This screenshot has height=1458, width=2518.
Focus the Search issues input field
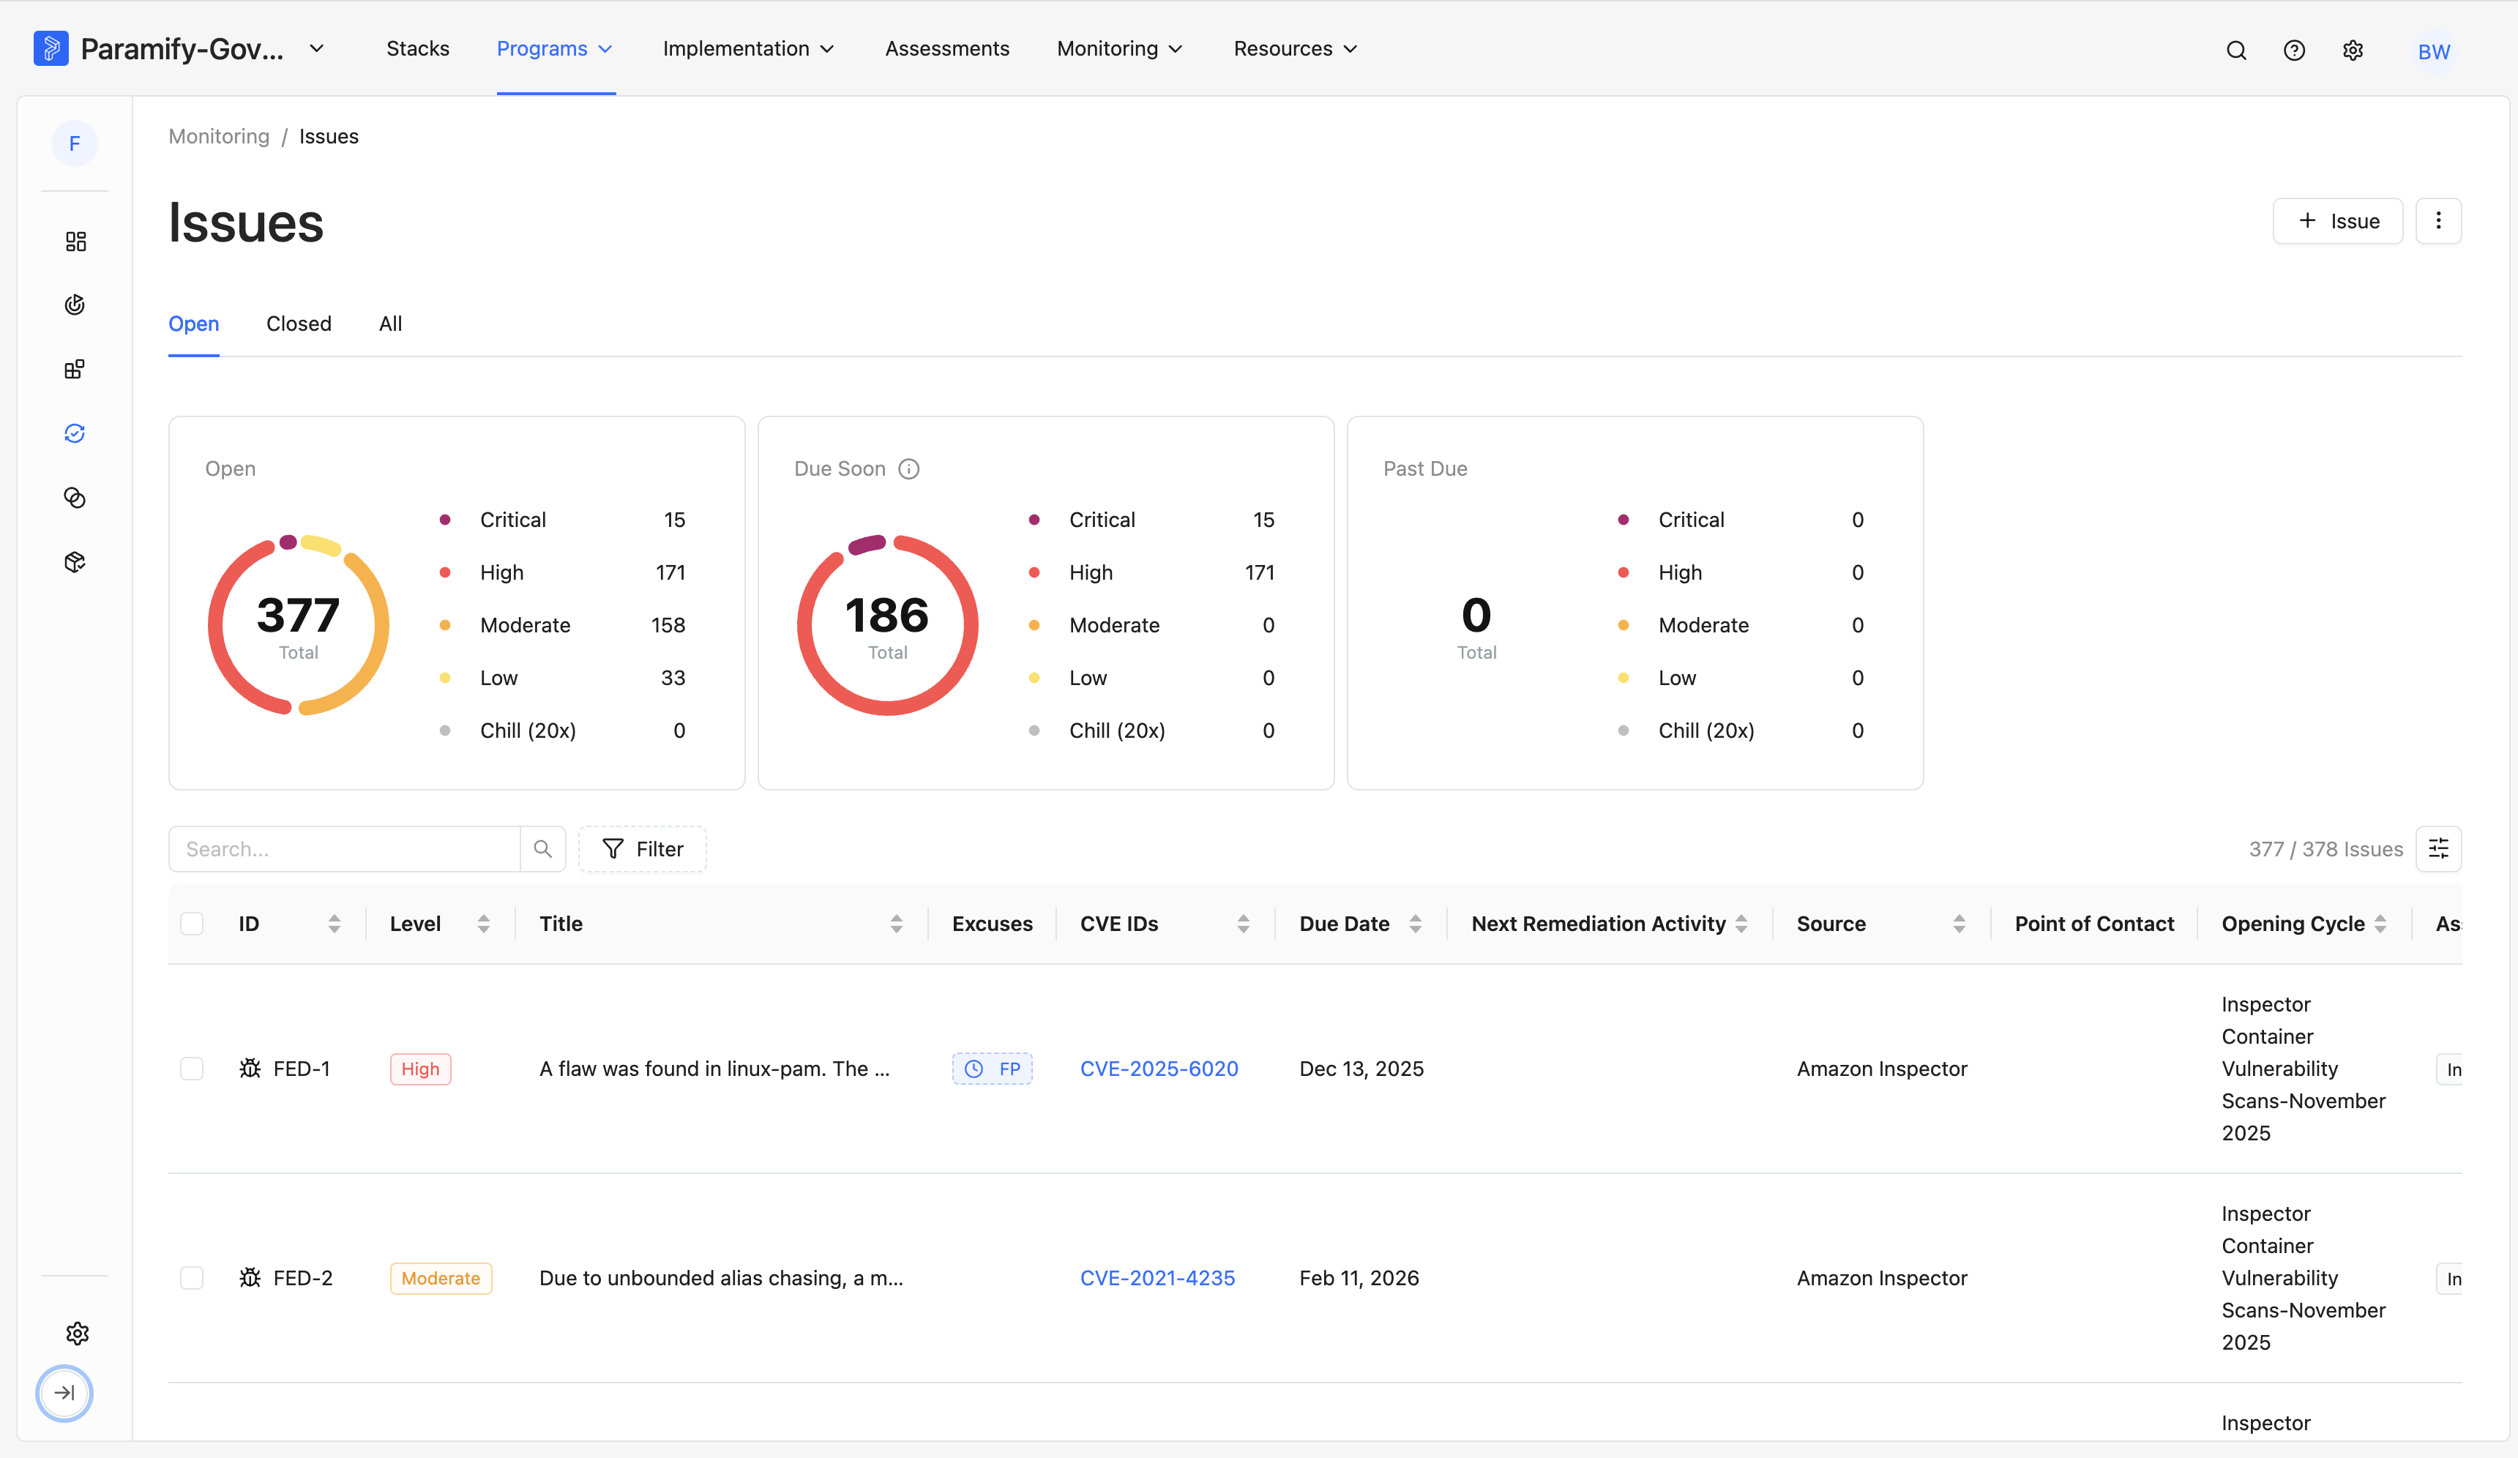point(344,848)
